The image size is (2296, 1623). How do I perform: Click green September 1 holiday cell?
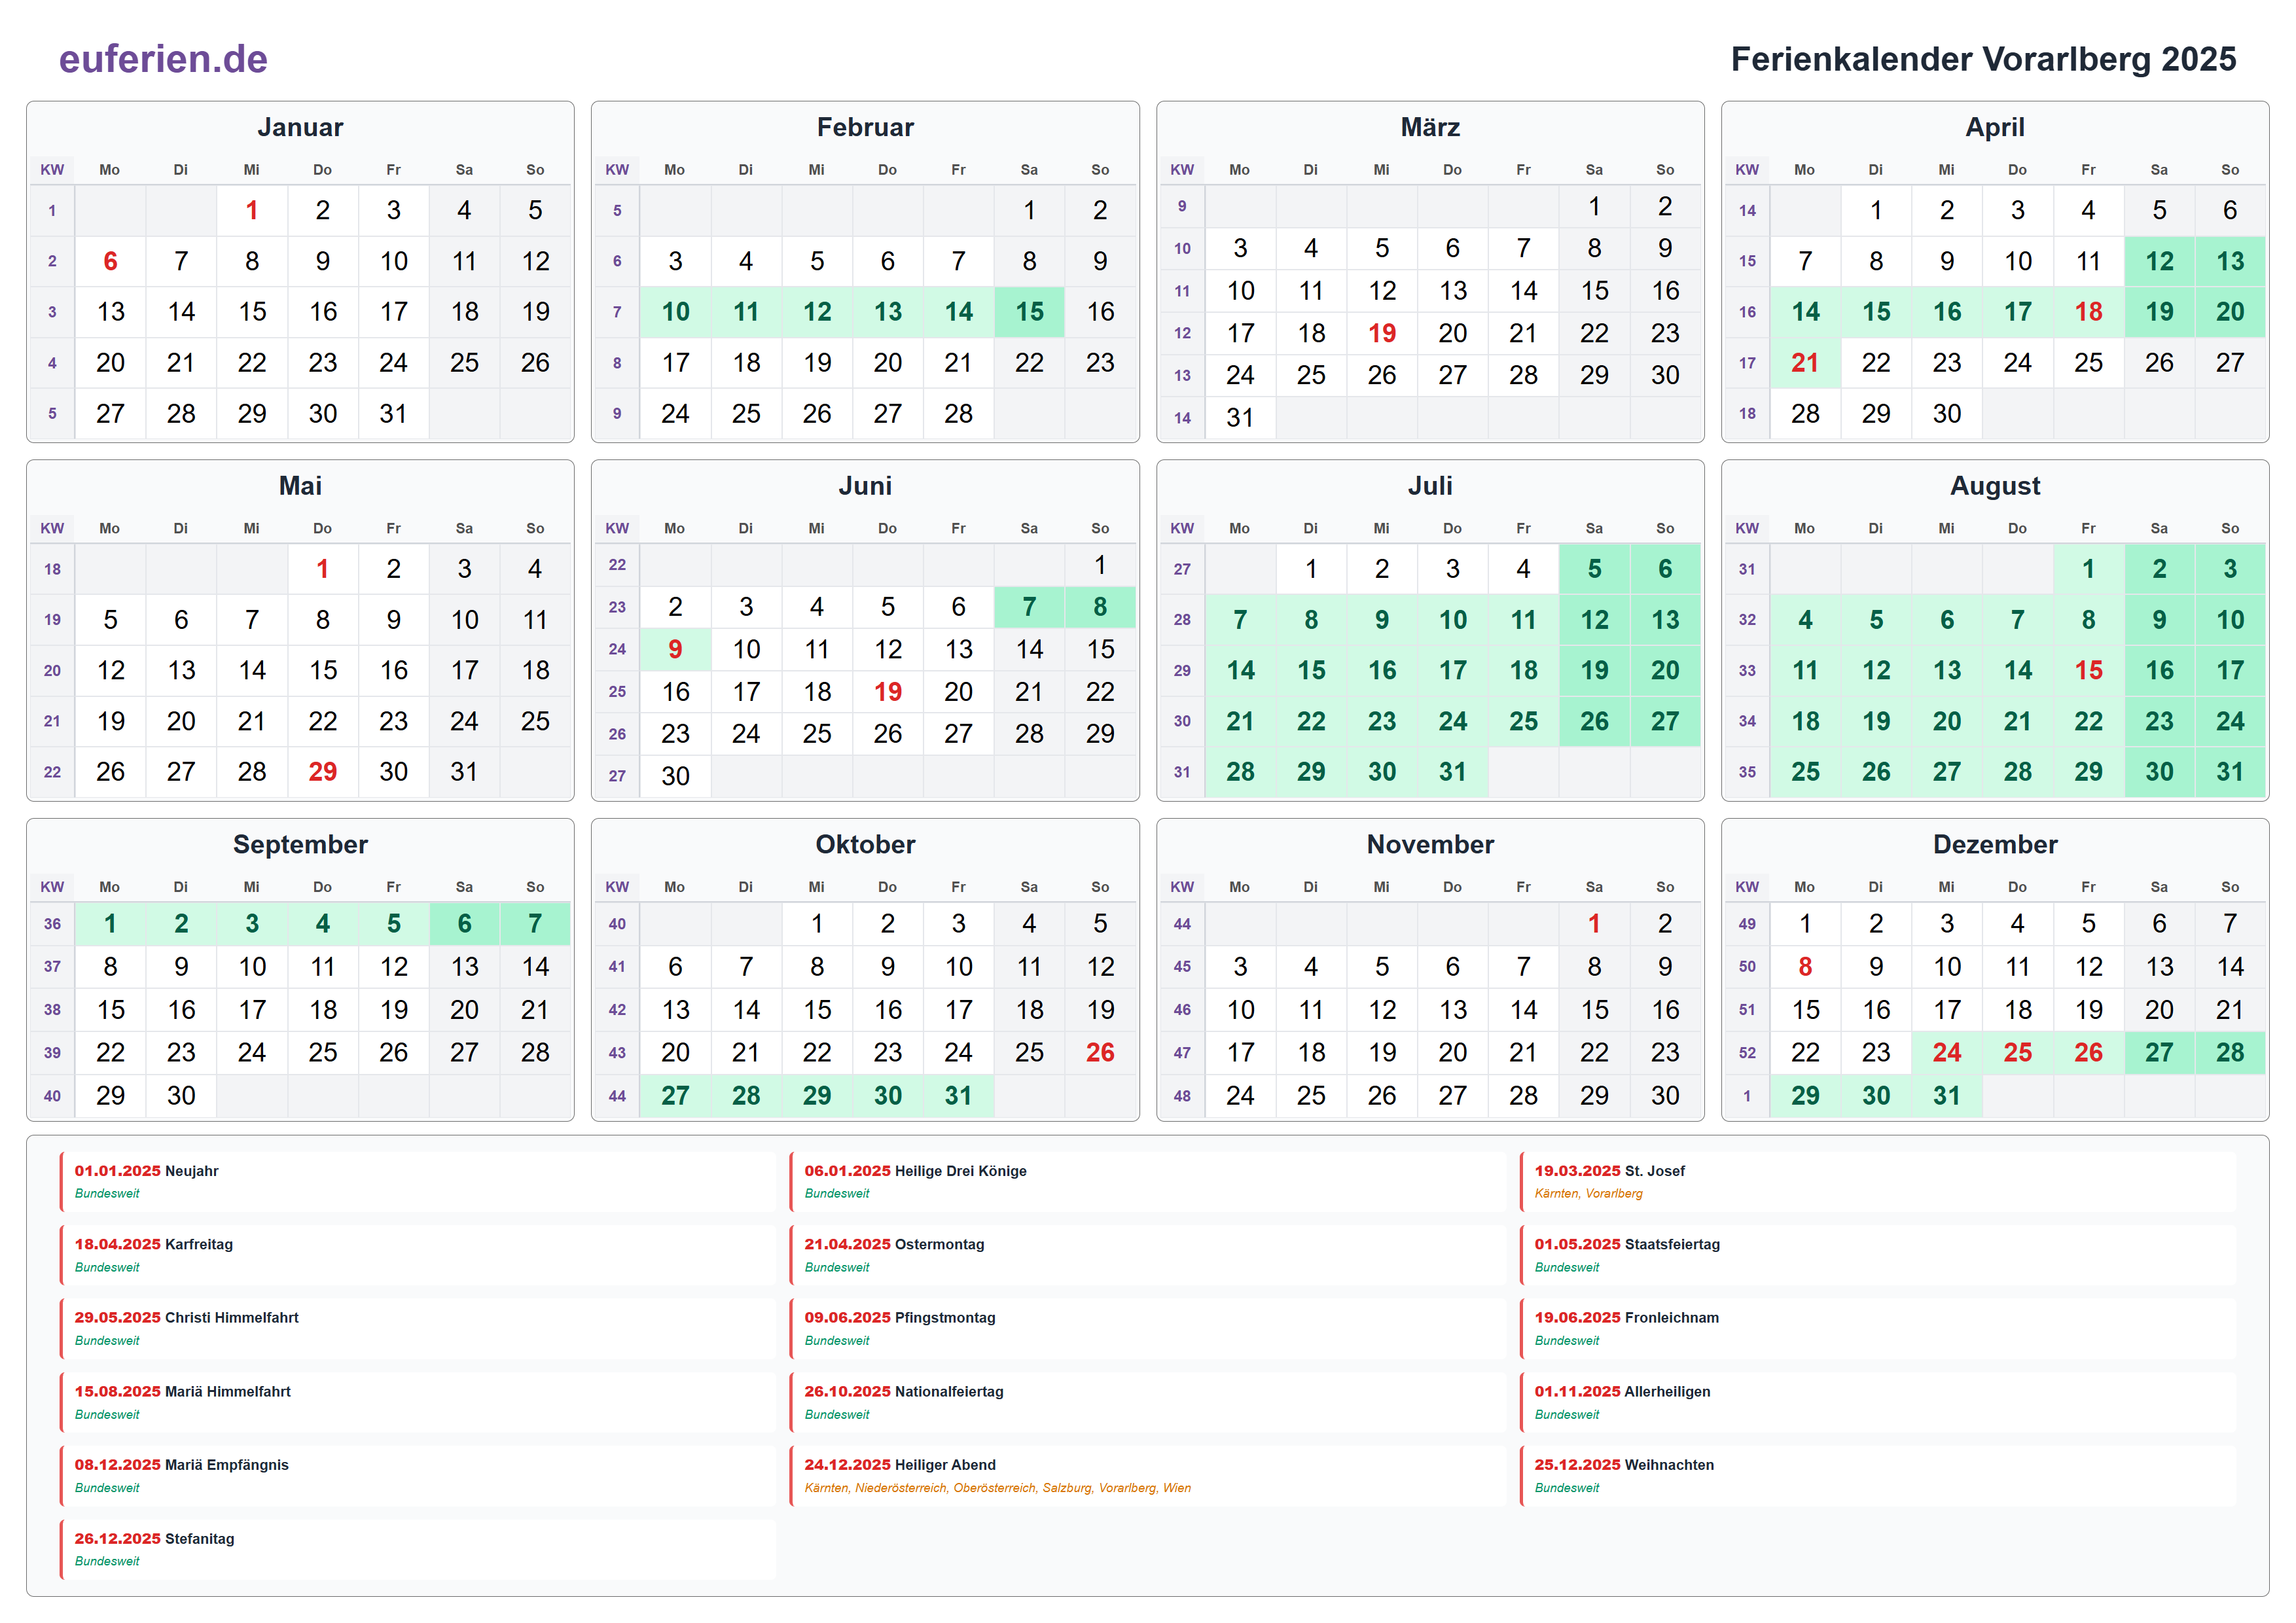(x=110, y=924)
